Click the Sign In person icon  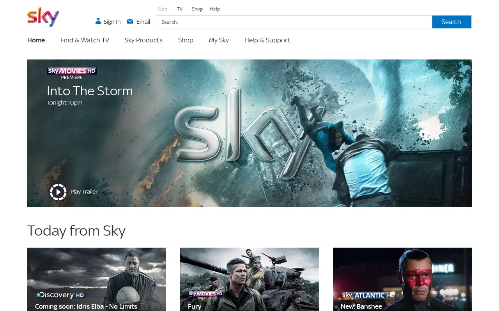pyautogui.click(x=98, y=21)
